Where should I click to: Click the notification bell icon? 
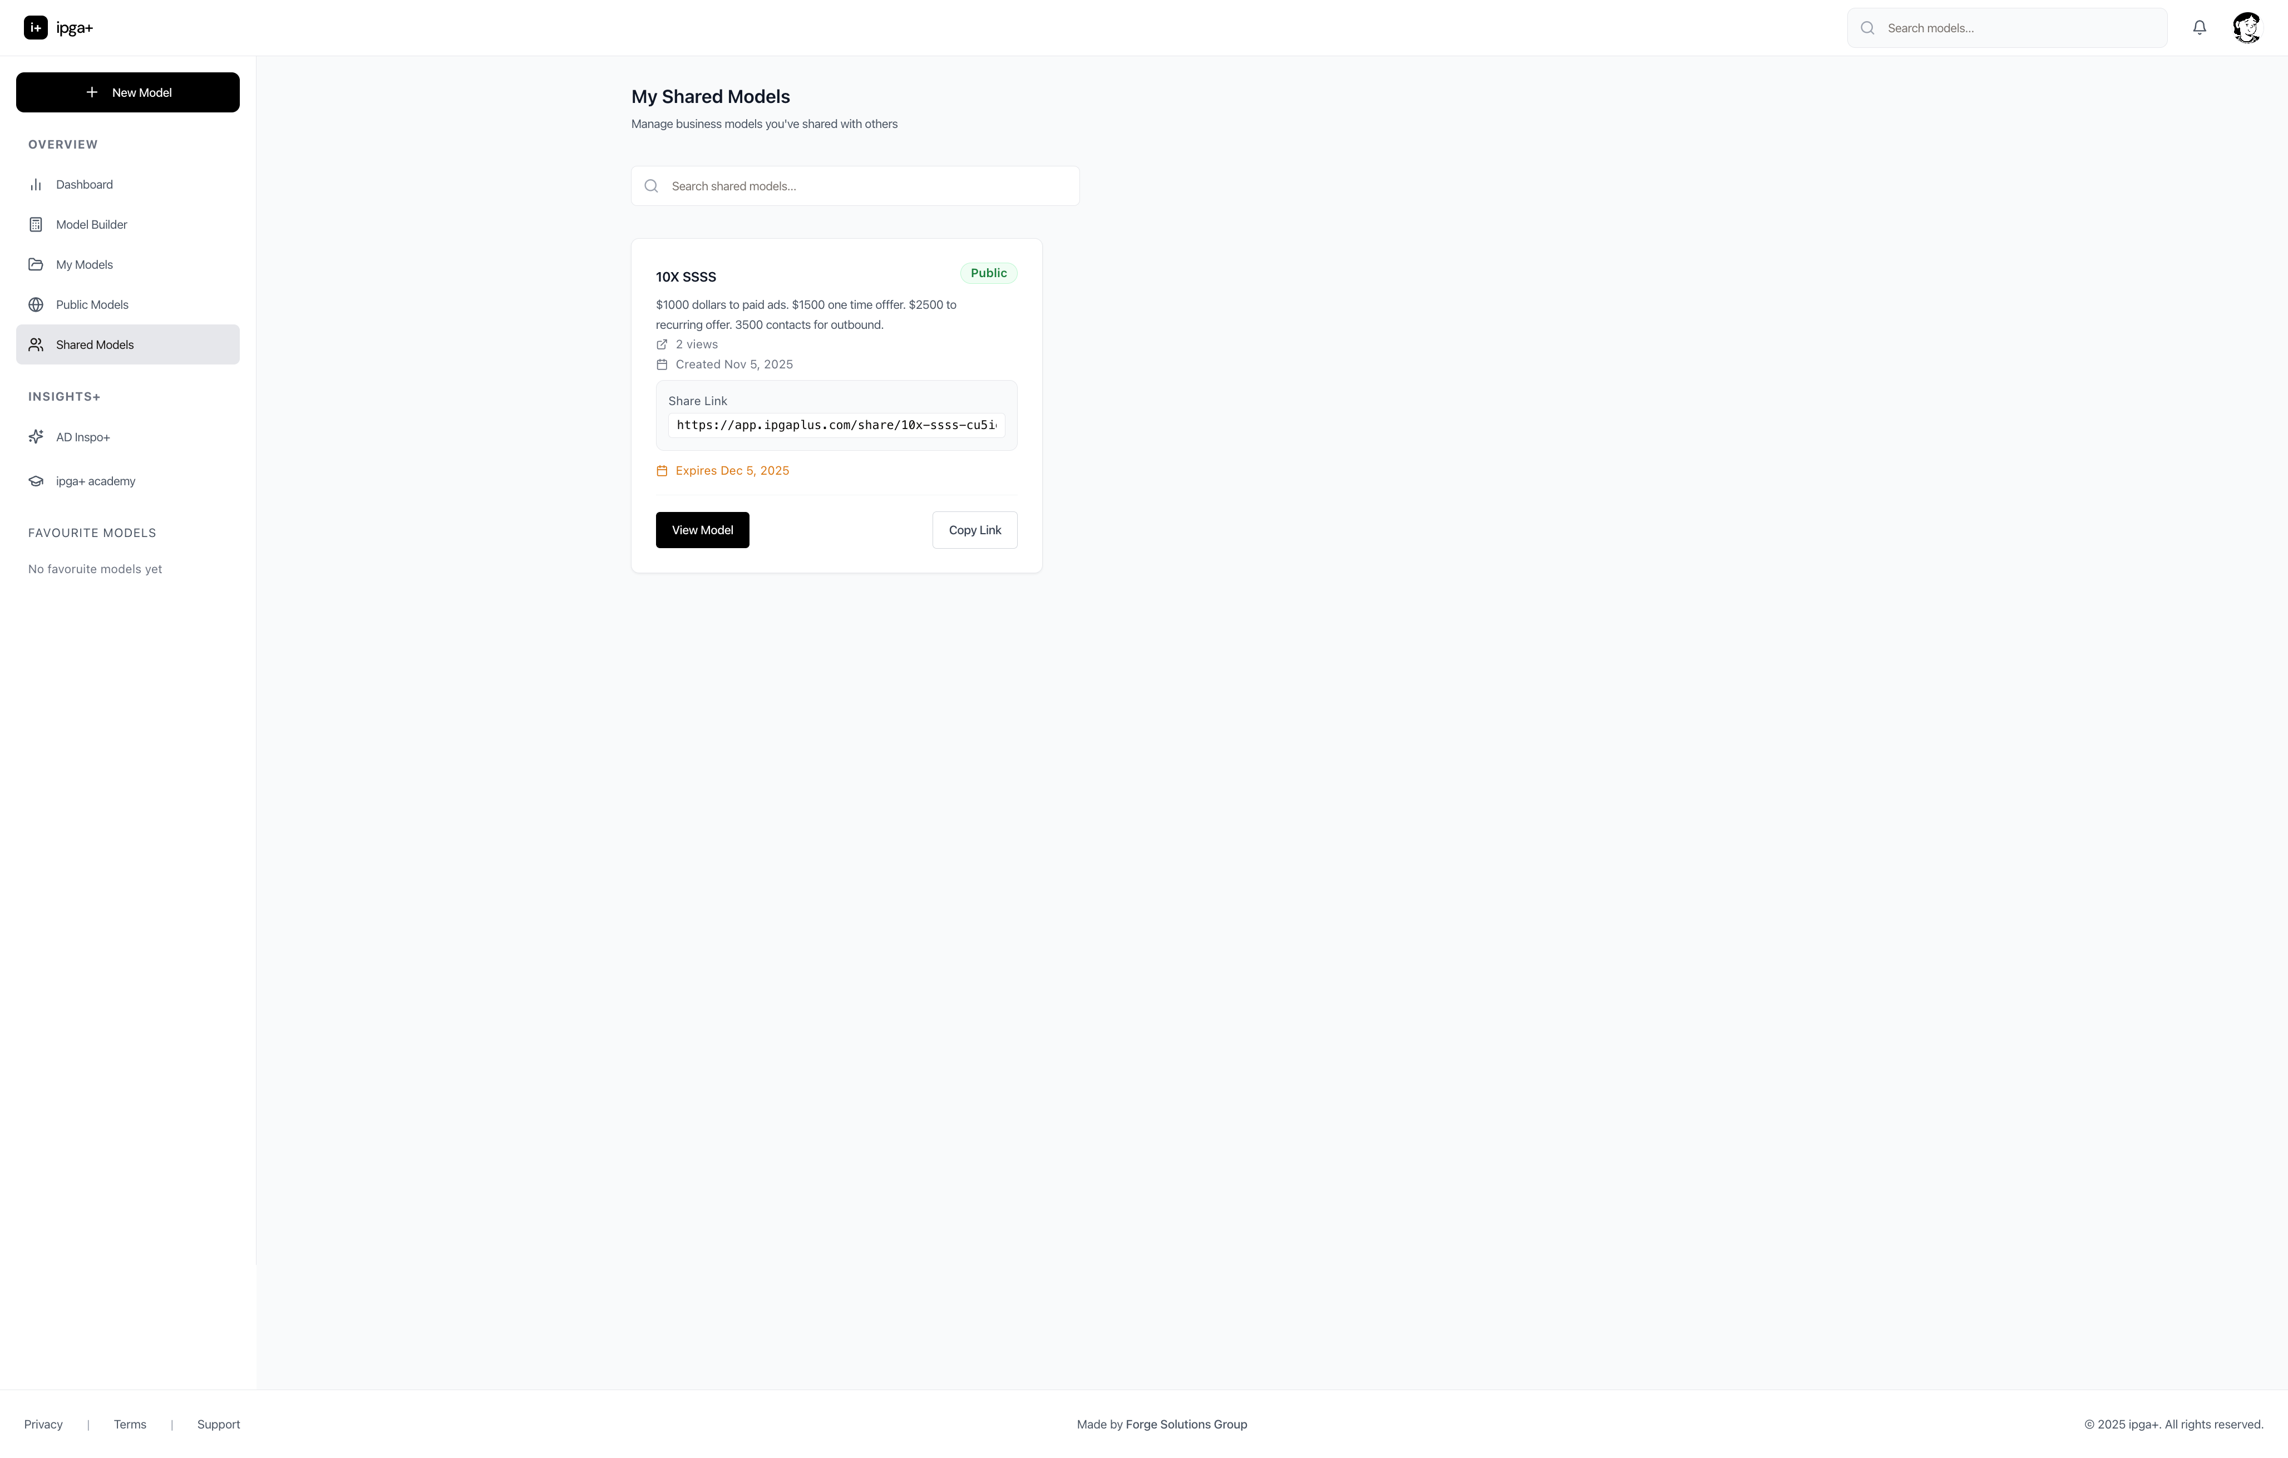2198,28
